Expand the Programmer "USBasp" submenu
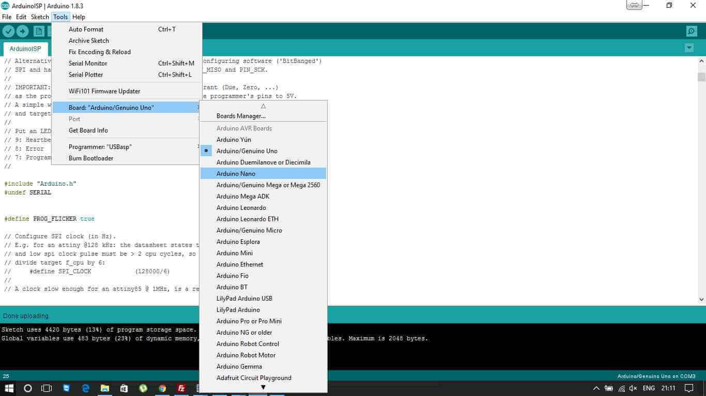The image size is (706, 396). 127,147
